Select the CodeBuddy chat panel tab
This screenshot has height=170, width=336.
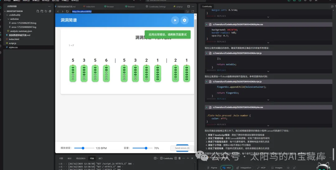[207, 7]
